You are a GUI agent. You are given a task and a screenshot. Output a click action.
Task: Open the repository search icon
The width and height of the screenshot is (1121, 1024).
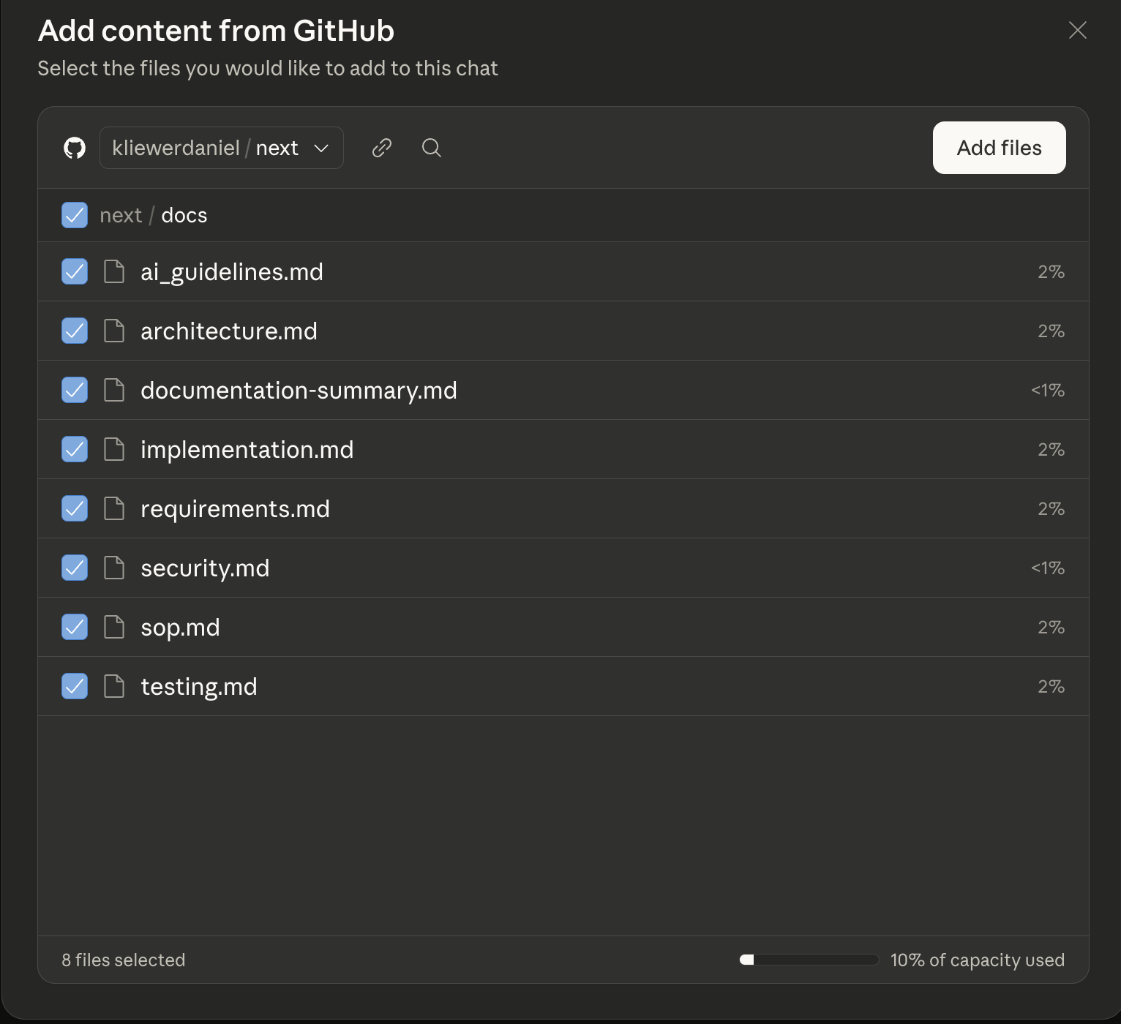pos(432,148)
